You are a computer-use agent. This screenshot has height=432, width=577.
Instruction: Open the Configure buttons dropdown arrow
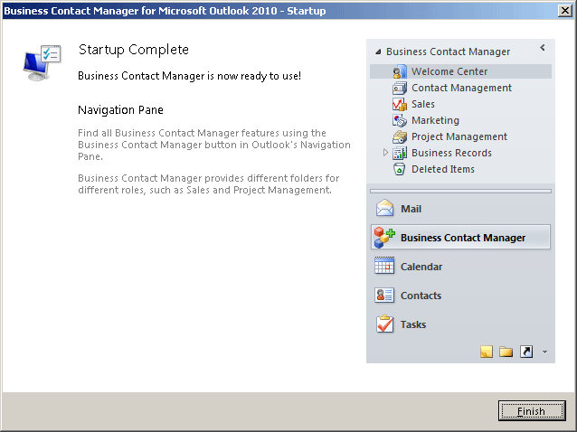tap(544, 352)
